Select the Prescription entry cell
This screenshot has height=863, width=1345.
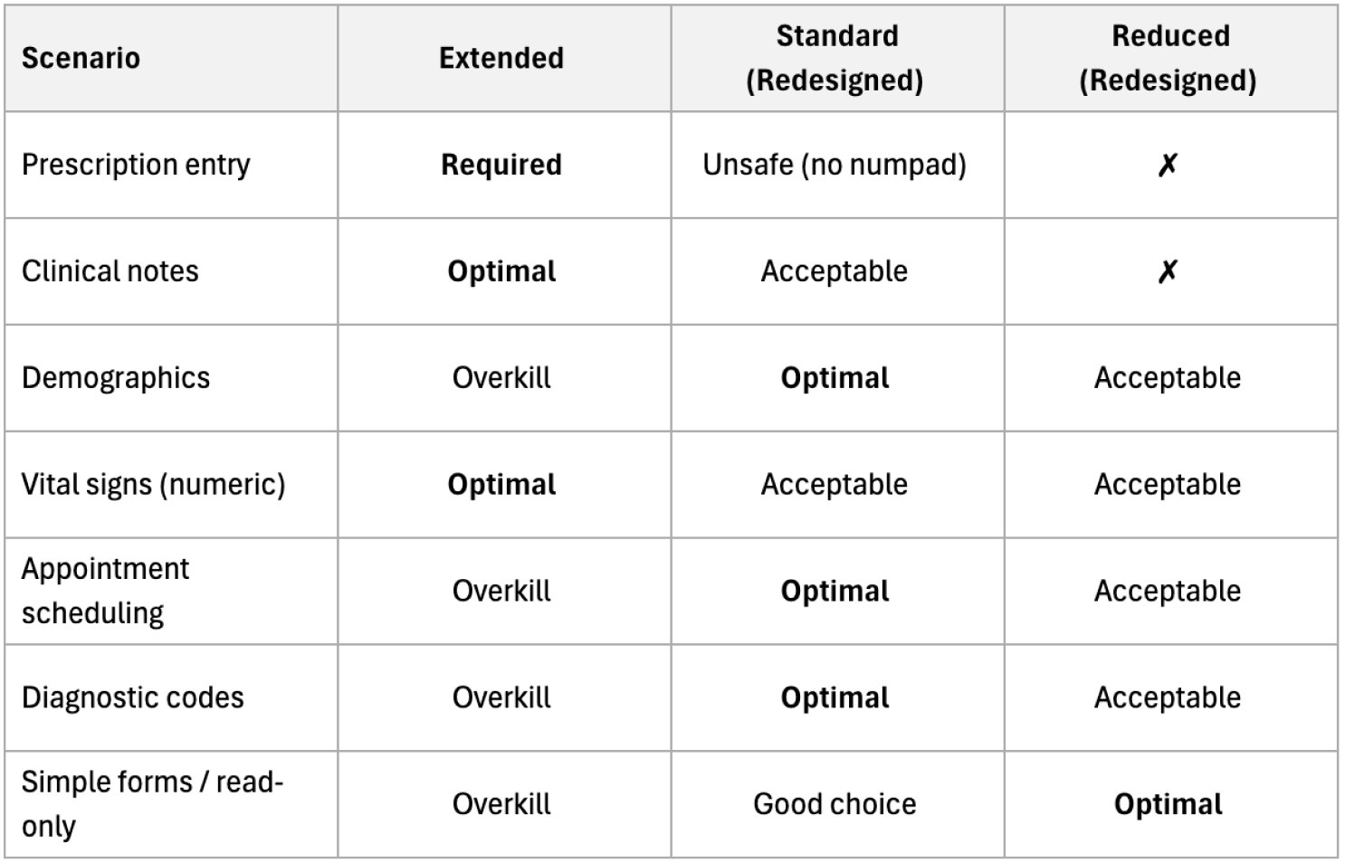pyautogui.click(x=136, y=166)
